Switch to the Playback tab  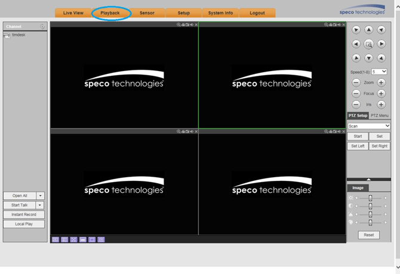110,13
